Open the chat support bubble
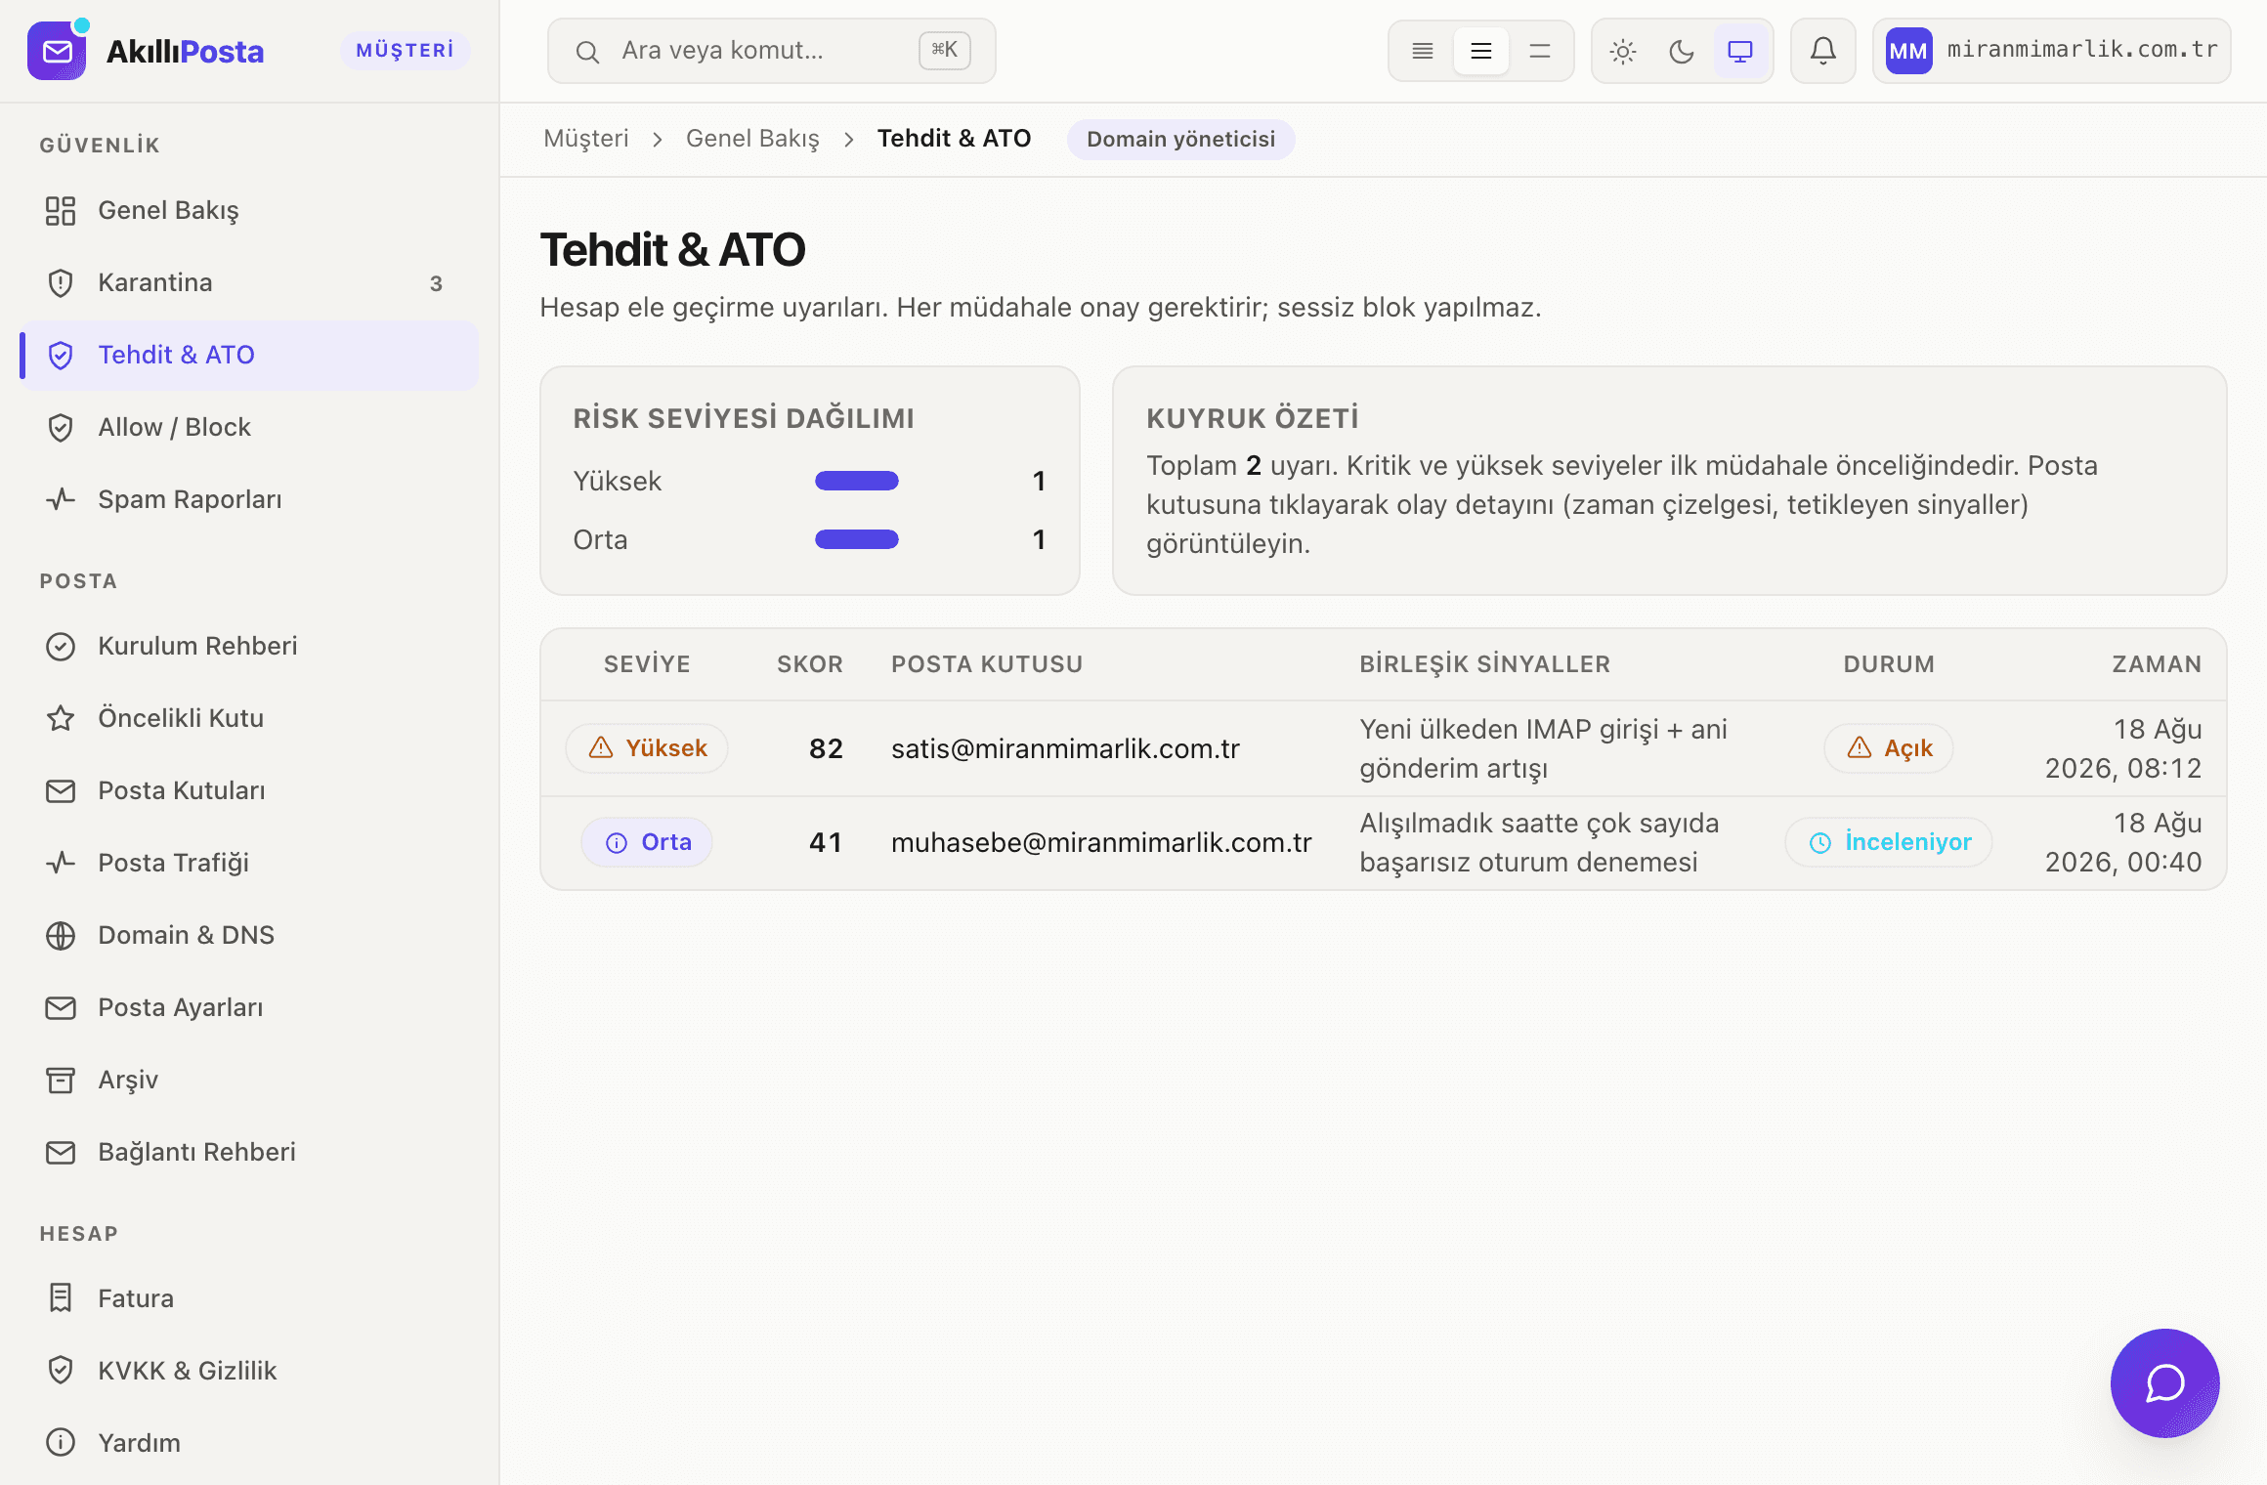Image resolution: width=2267 pixels, height=1485 pixels. coord(2164,1382)
